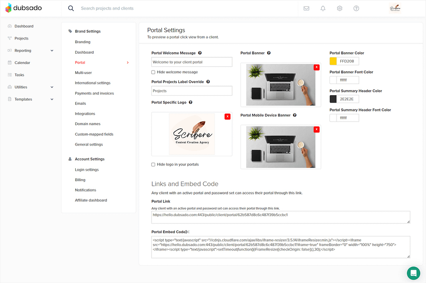Open the chat support widget
This screenshot has height=283, width=426.
point(414,273)
